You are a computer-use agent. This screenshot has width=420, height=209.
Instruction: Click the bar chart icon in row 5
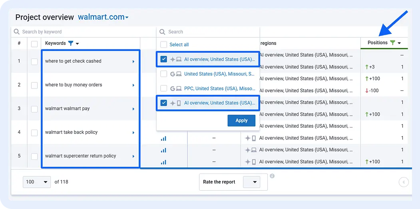163,150
